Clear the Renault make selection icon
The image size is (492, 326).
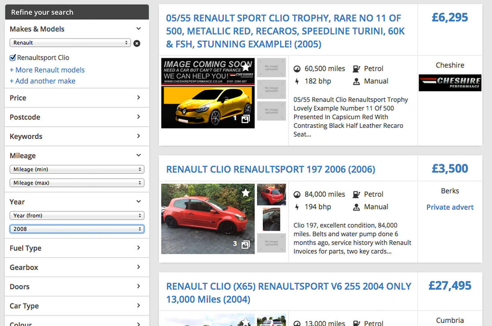137,43
